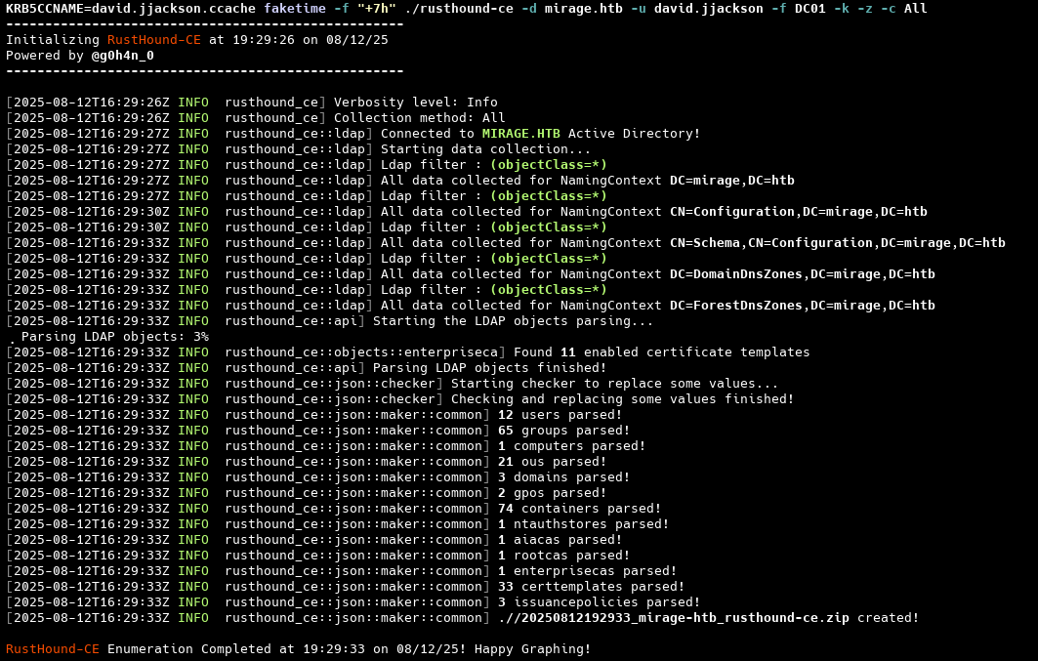
Task: Click the @g0h4n_0 author handle
Action: click(x=122, y=56)
